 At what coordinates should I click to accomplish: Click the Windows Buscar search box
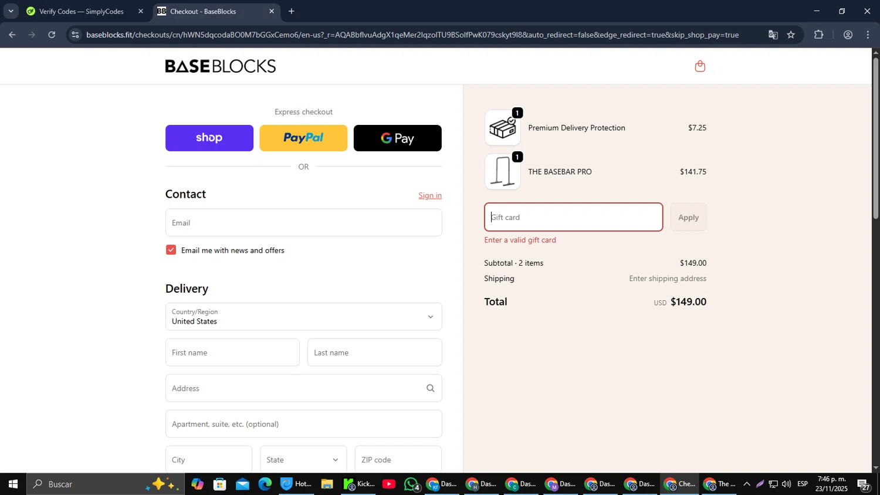click(106, 484)
